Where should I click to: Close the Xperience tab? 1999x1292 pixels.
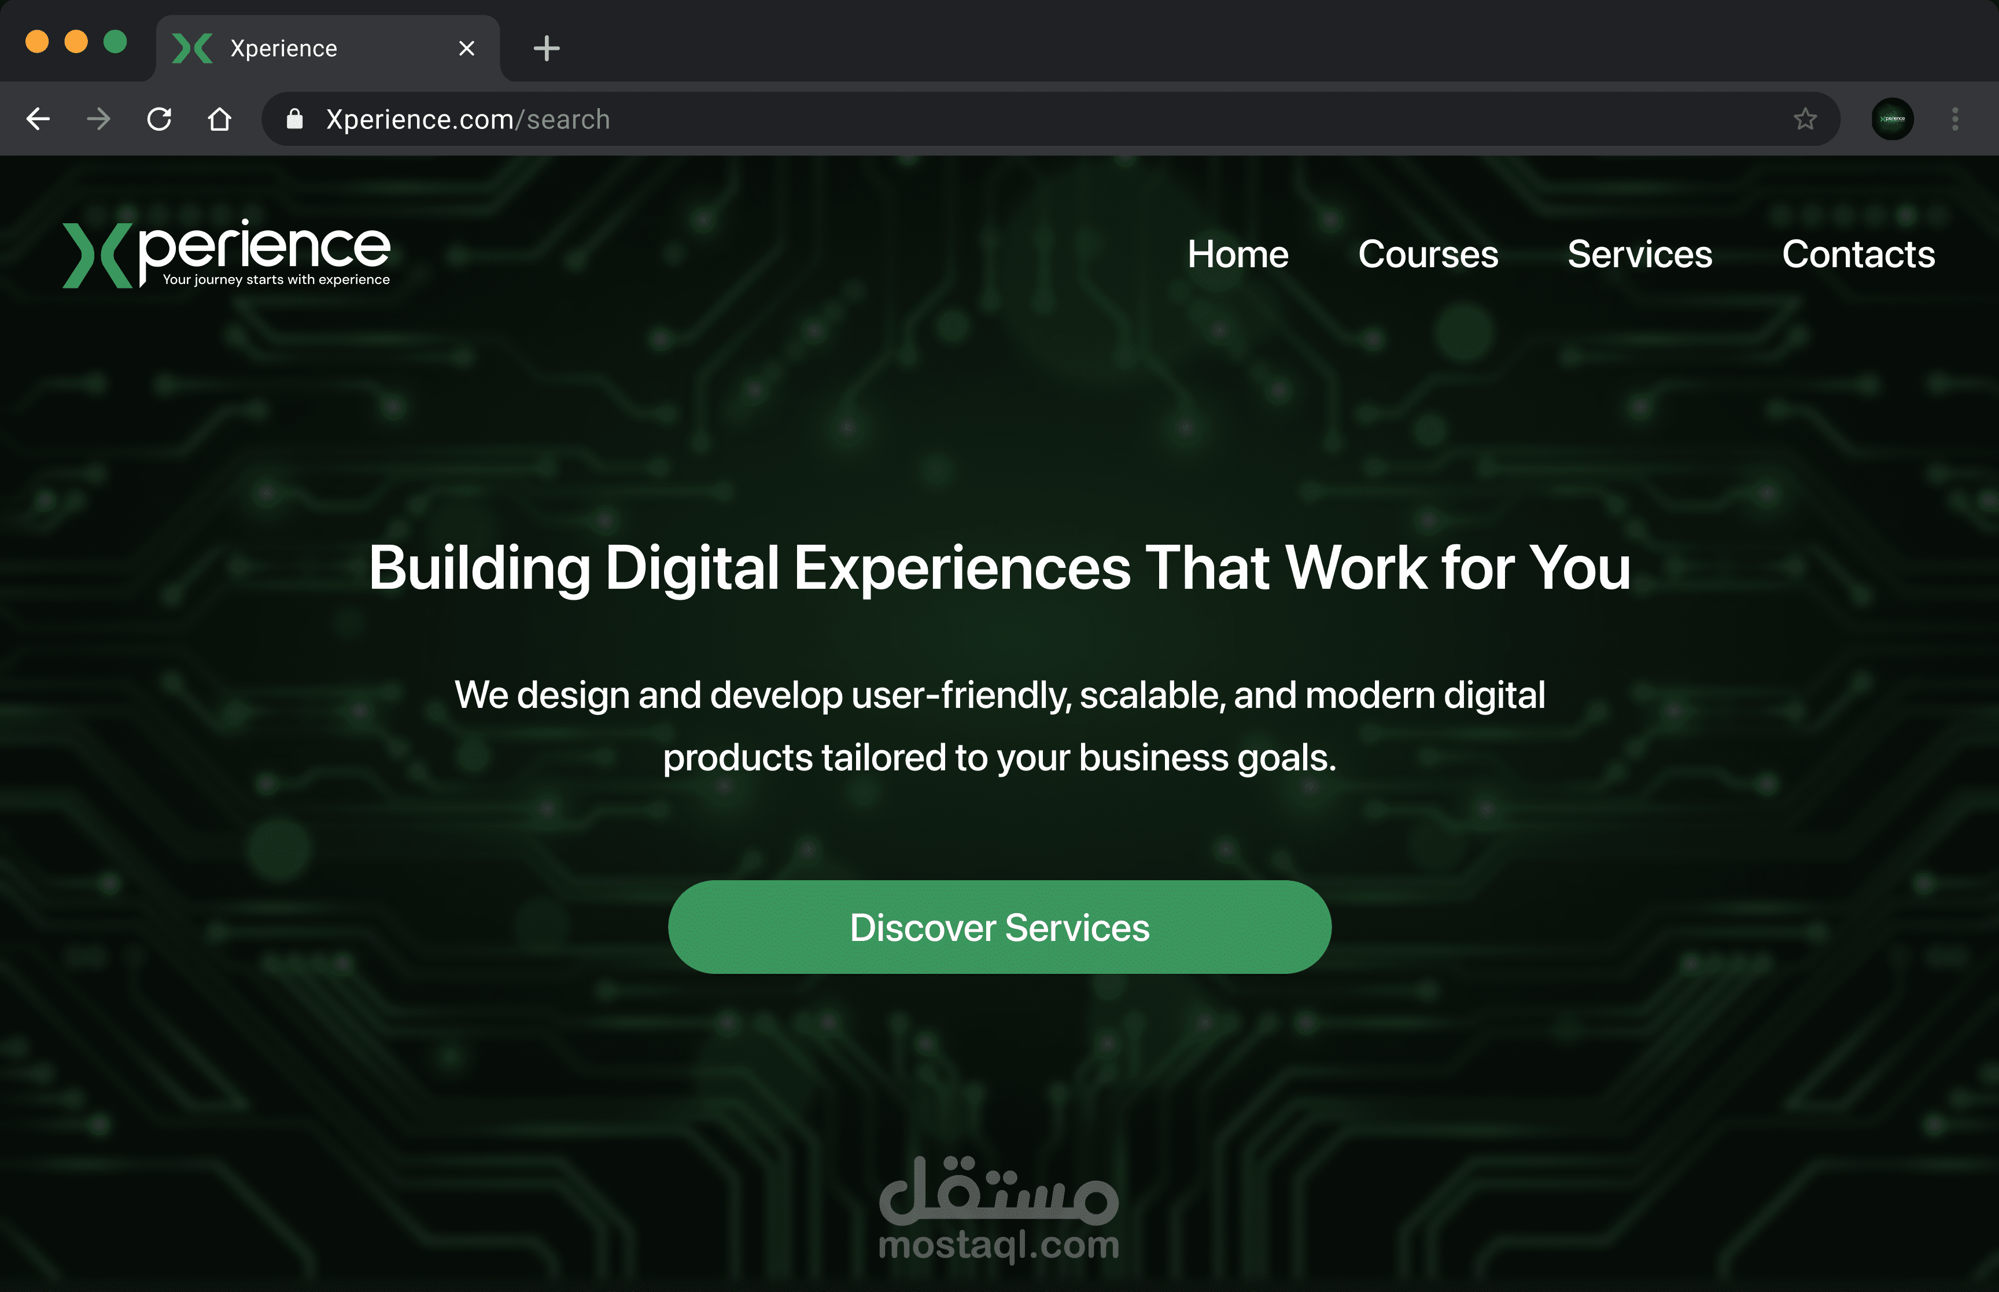click(x=467, y=49)
